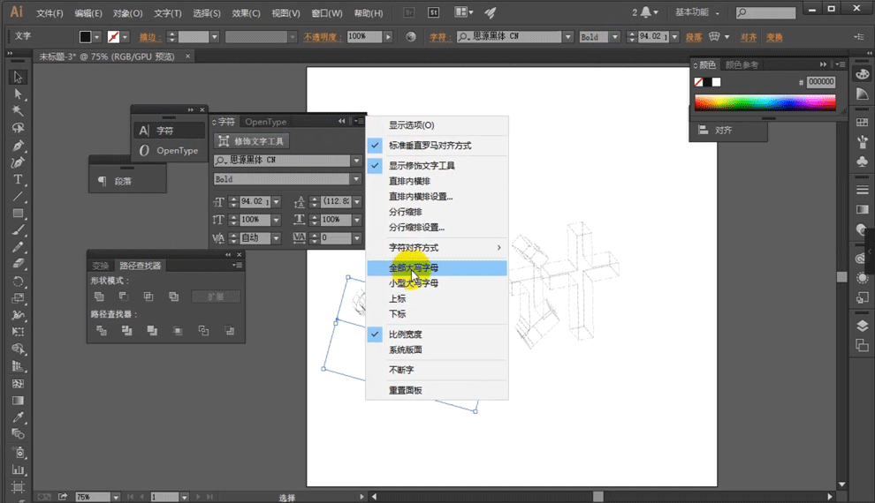The image size is (875, 503).
Task: Click the 对齐 link in control bar
Action: (749, 37)
